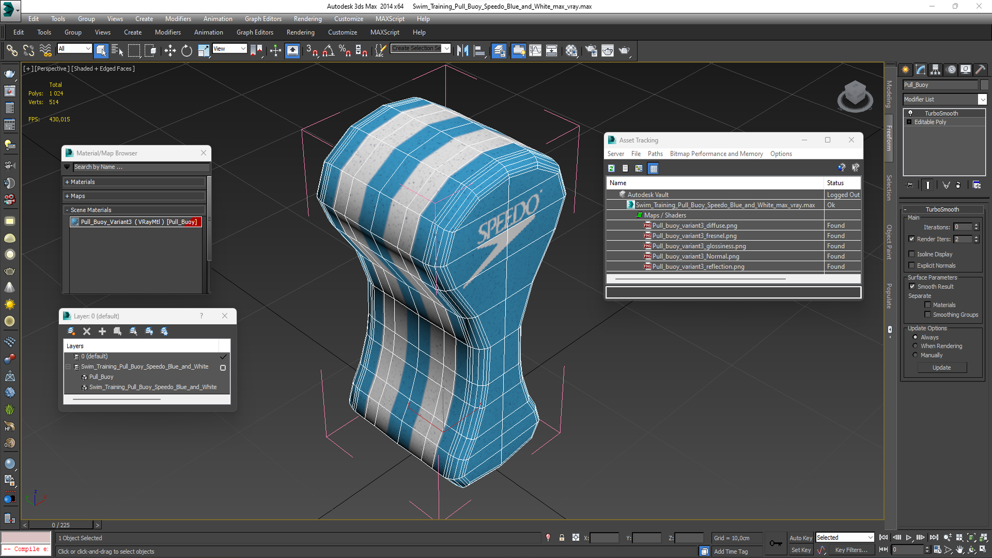Select the When Rendering update option
Viewport: 992px width, 558px height.
(915, 346)
